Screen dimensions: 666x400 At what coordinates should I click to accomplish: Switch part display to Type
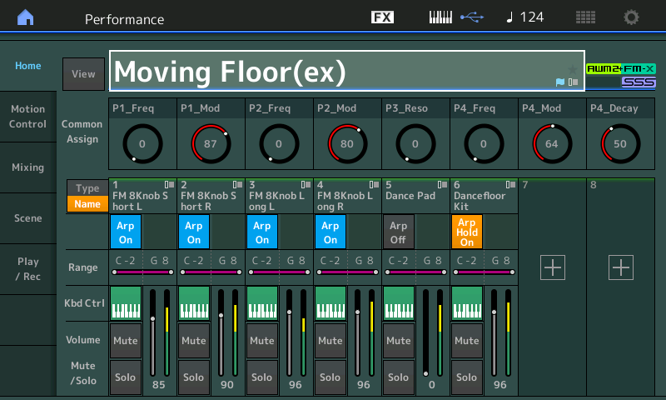(x=87, y=188)
